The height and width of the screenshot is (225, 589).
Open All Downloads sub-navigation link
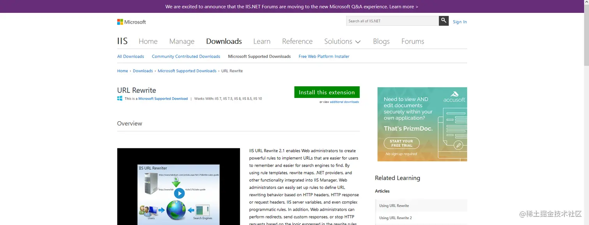130,56
